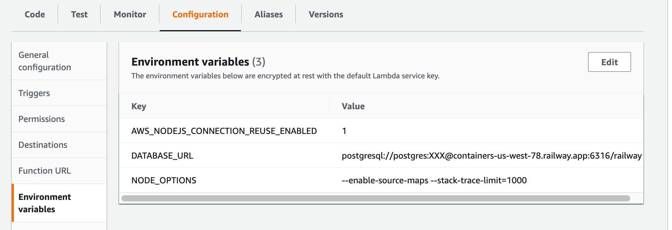672x230 pixels.
Task: Select the DATABASE_URL key cell
Action: (162, 156)
